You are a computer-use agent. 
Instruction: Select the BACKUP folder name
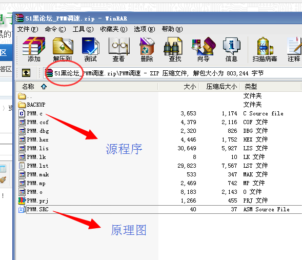(36, 105)
